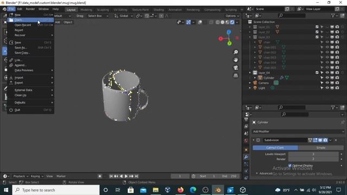Click Levels Viewport value field
Image resolution: width=347 pixels, height=195 pixels.
click(x=313, y=154)
